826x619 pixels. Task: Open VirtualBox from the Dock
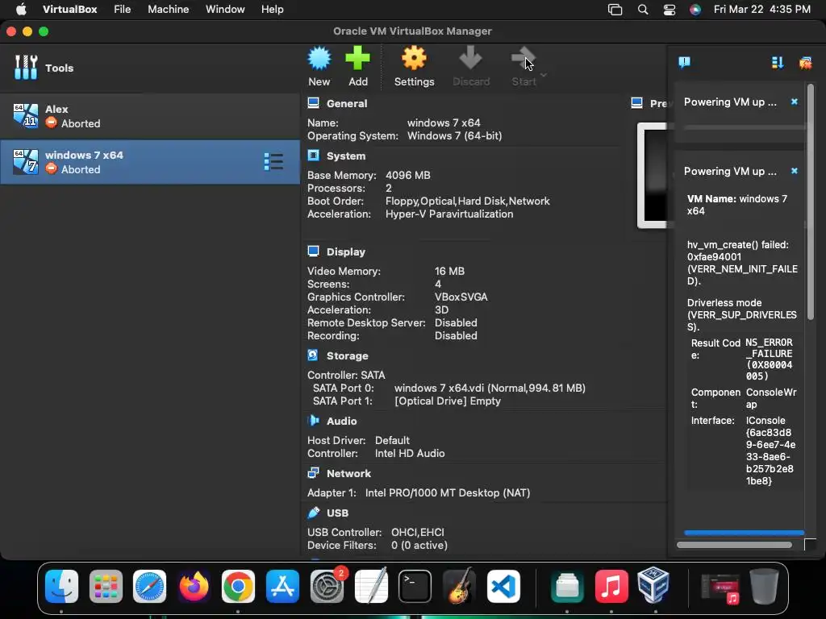pyautogui.click(x=653, y=585)
